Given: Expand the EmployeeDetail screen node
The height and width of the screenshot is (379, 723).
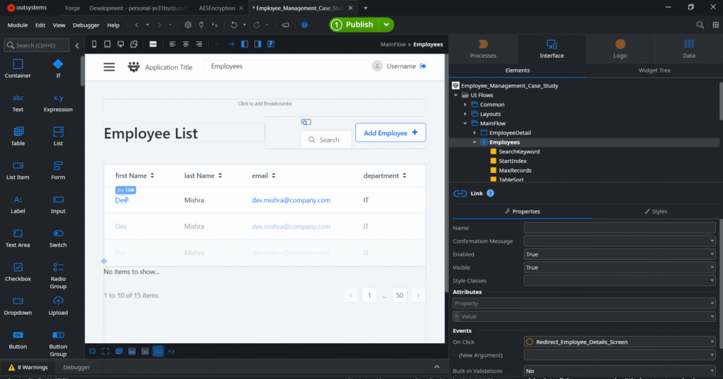Looking at the screenshot, I should (474, 132).
